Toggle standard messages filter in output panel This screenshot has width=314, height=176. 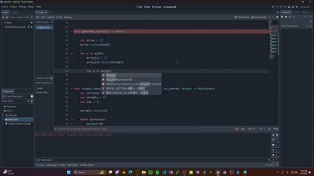[275, 145]
